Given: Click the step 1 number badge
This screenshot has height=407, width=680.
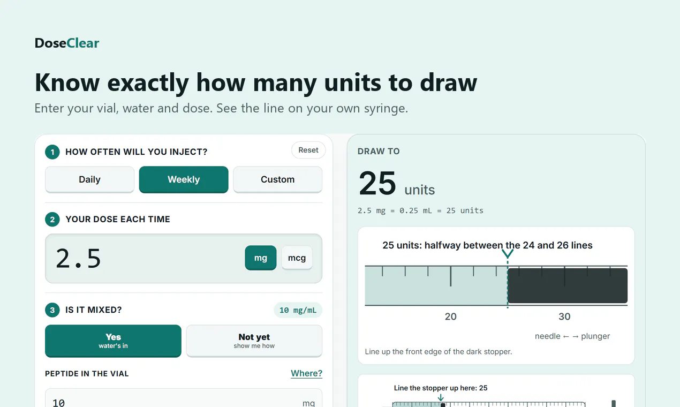Looking at the screenshot, I should (x=52, y=152).
